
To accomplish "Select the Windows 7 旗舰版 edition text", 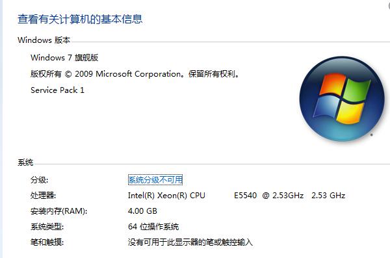I will pyautogui.click(x=64, y=58).
